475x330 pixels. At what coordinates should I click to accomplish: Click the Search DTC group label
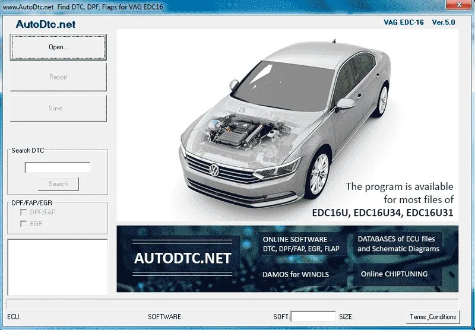(x=27, y=150)
